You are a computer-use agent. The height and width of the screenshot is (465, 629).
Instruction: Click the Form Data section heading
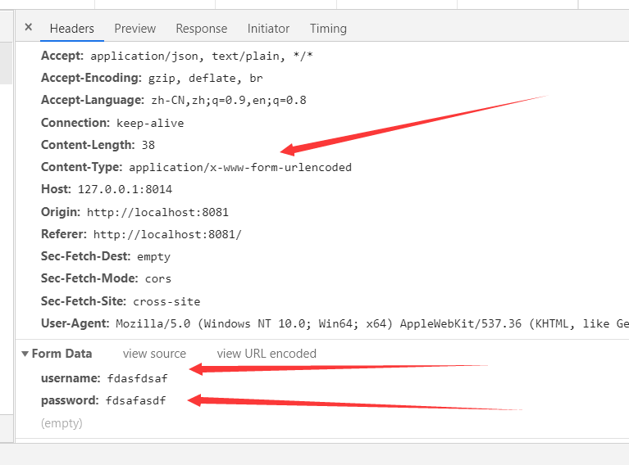click(62, 354)
